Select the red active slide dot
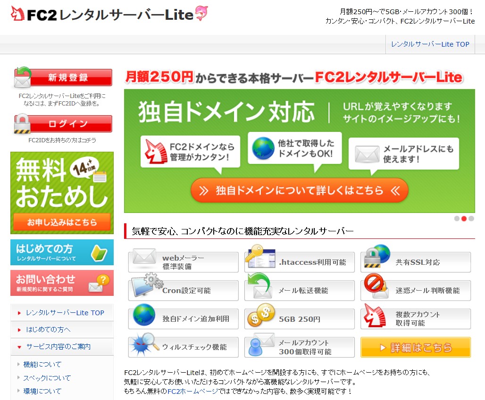 464,219
